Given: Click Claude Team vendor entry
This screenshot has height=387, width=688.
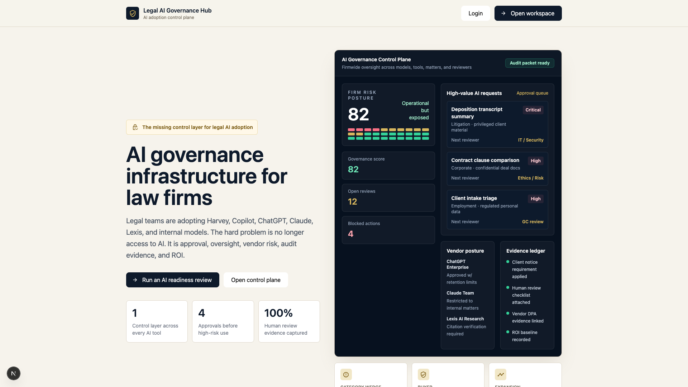Looking at the screenshot, I should click(x=467, y=301).
